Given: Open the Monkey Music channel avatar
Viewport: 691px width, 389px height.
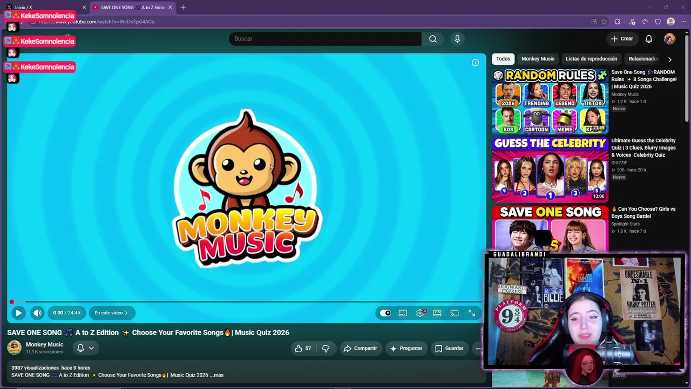Looking at the screenshot, I should [14, 347].
